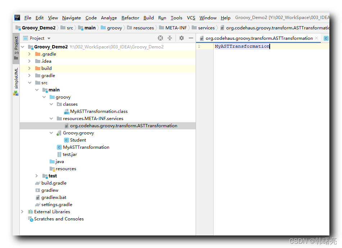Close the ASTTransformation editor tab
Viewport: 342px width, 248px height.
(316, 38)
